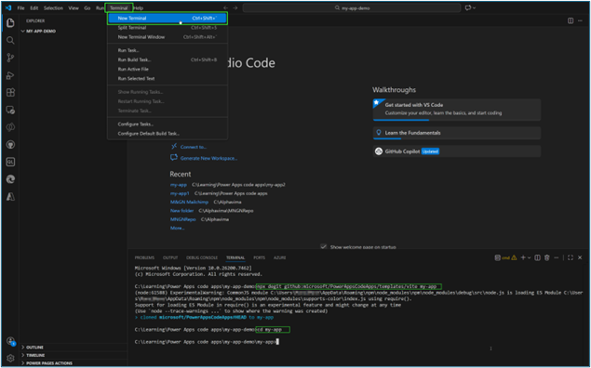This screenshot has height=368, width=591.
Task: Open Learn the Fundamentals walkthrough
Action: tap(457, 133)
